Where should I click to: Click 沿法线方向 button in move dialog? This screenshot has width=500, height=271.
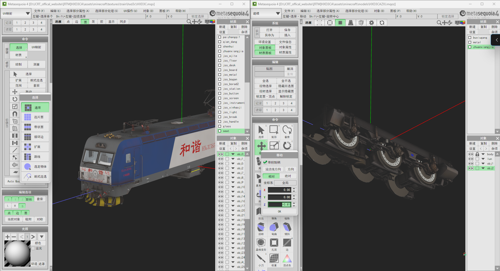tap(273, 169)
